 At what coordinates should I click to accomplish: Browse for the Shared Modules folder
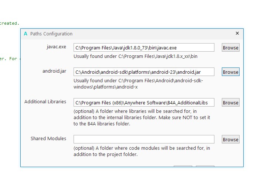tap(230, 139)
